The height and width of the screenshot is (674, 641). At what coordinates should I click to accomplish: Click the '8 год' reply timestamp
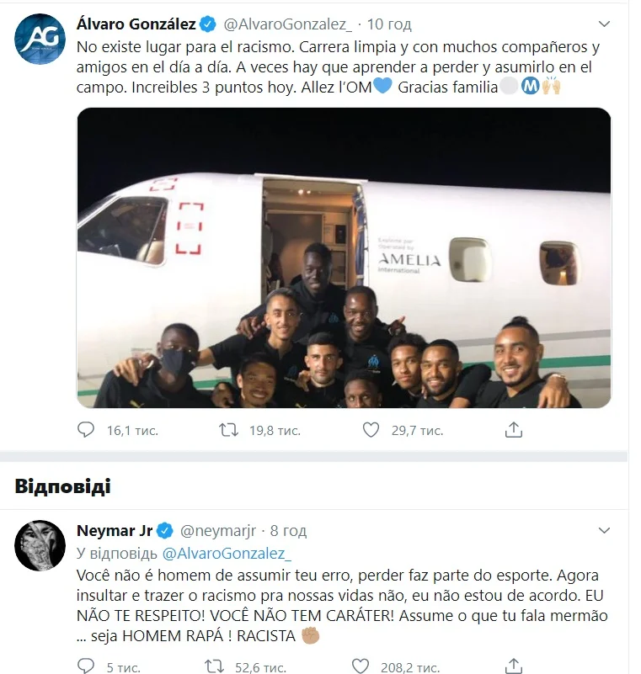coord(287,531)
